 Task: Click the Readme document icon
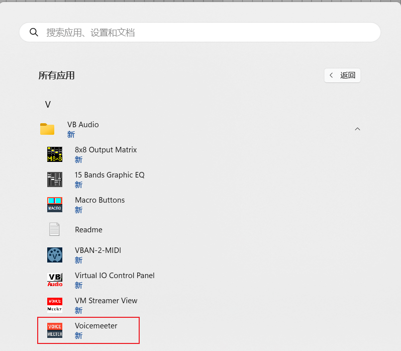point(54,230)
